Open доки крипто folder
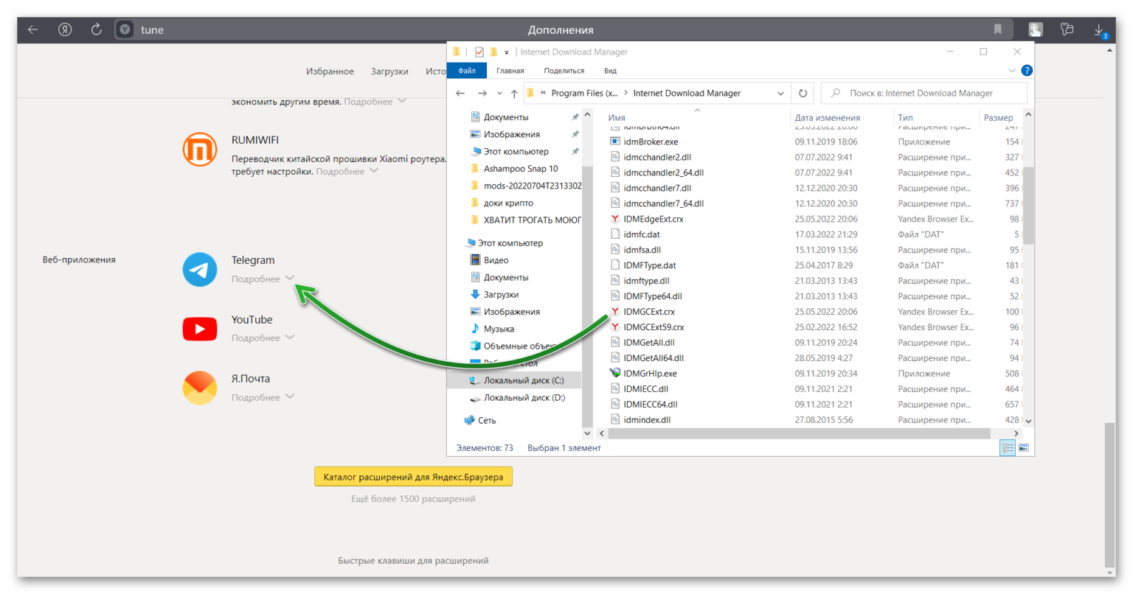Screen dimensions: 1133x594 (508, 203)
